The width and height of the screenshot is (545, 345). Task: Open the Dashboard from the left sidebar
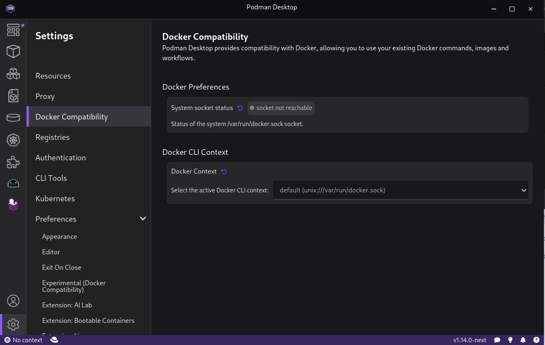13,30
